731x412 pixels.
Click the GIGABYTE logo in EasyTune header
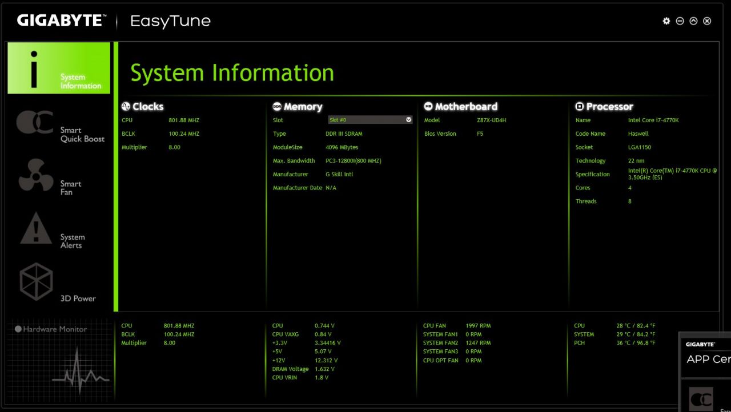(61, 21)
